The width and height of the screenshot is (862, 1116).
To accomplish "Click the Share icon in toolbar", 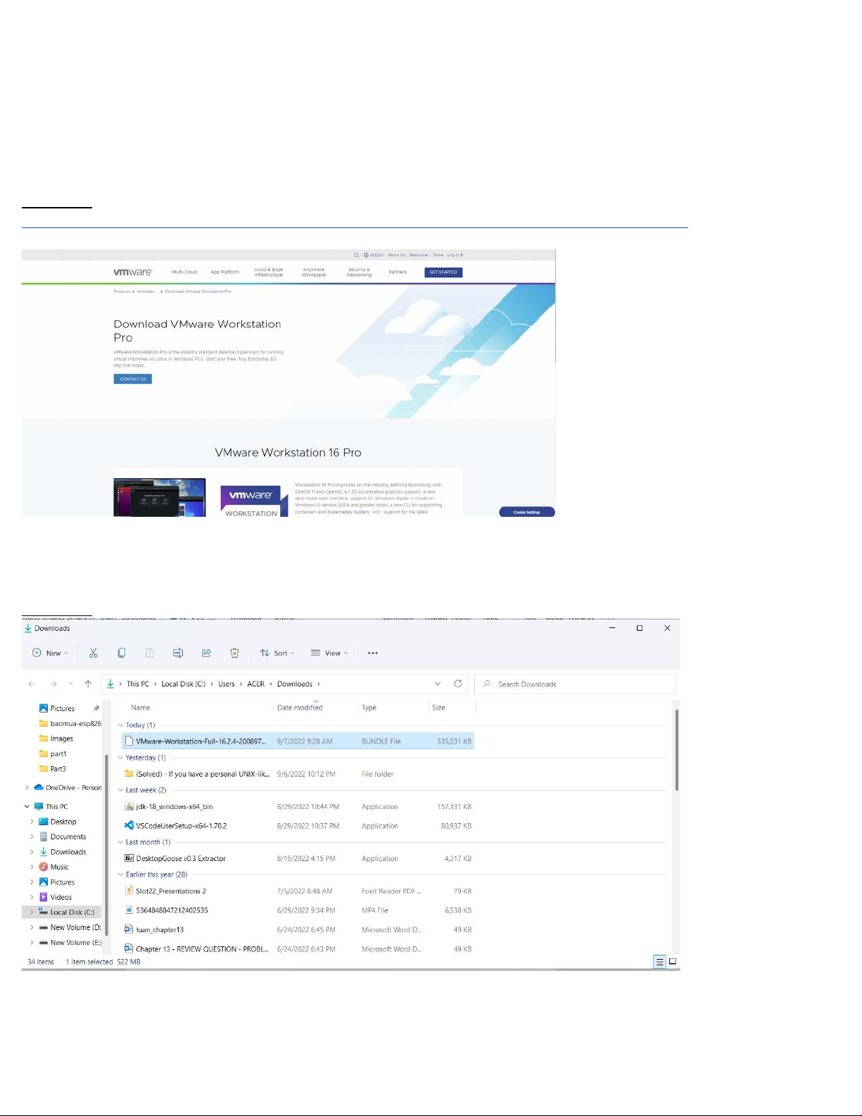I will 206,653.
